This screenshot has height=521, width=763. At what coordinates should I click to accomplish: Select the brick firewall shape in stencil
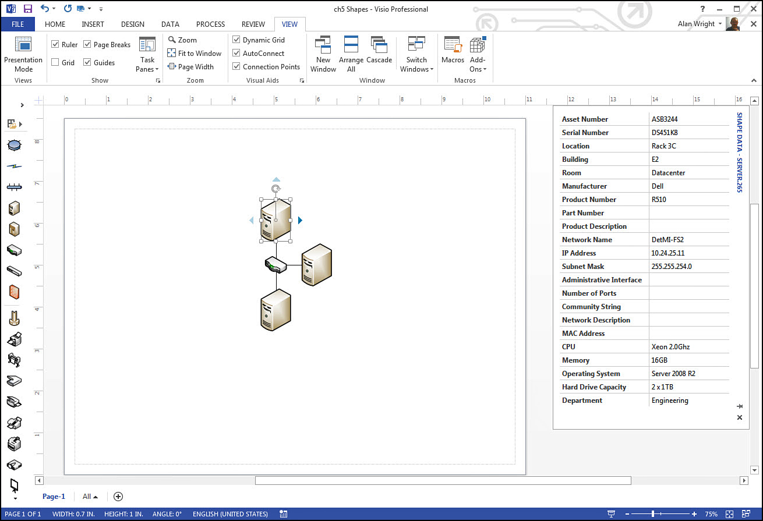[x=15, y=292]
